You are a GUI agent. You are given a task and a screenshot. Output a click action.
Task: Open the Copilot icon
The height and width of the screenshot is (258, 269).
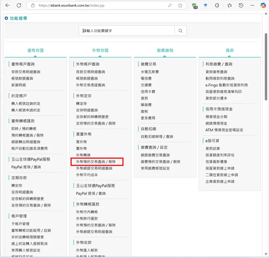click(x=263, y=5)
